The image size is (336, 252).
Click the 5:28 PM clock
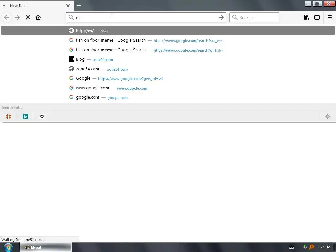(324, 247)
